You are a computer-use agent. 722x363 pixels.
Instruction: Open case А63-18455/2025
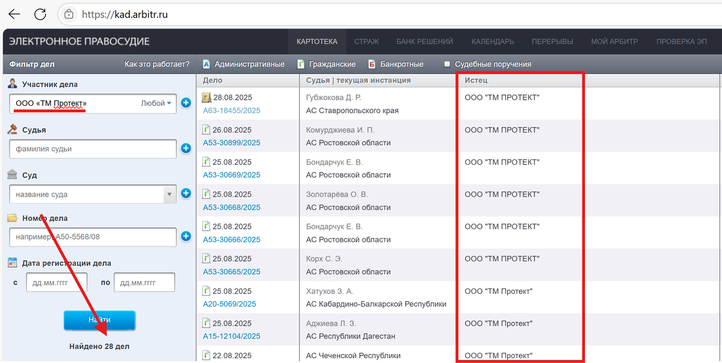[232, 111]
